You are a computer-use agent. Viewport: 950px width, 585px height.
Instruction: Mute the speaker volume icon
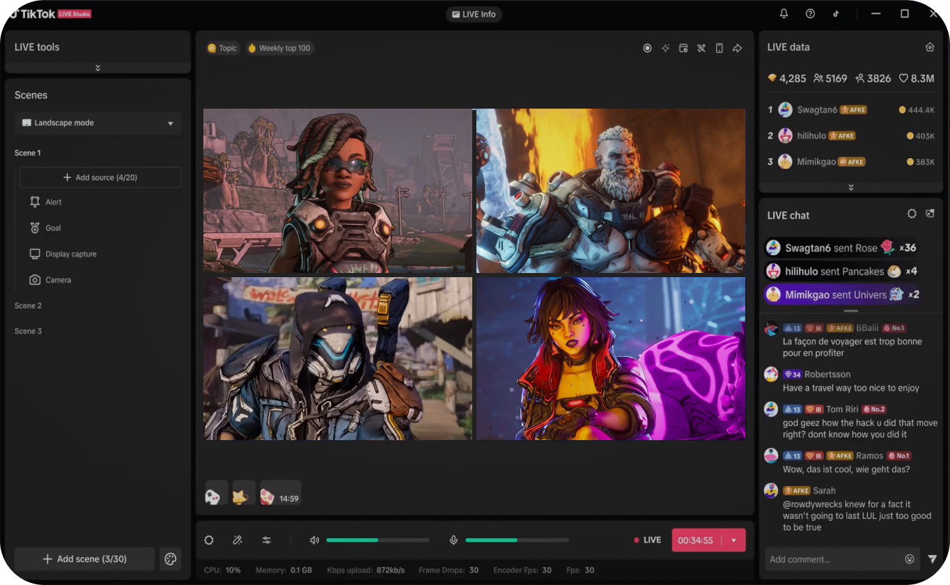point(314,540)
